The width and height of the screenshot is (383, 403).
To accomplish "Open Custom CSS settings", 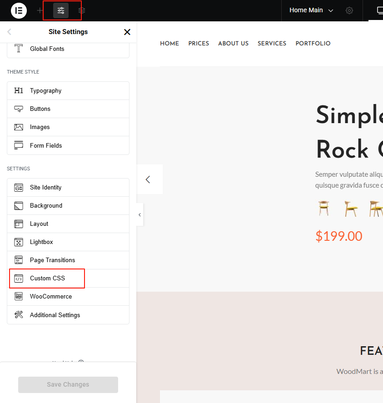I will pos(47,278).
